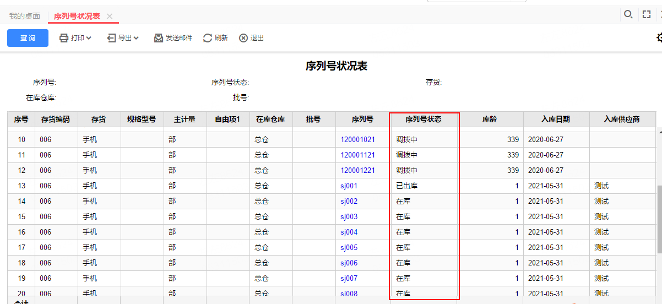
Task: Select the 序列号状况表 tab
Action: 77,16
